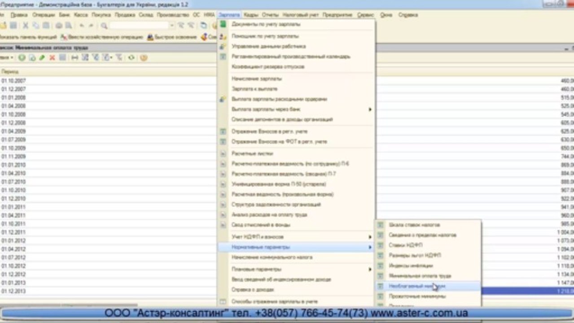This screenshot has height=323, width=574.
Task: Select Зарплата к выплате entry
Action: [296, 89]
